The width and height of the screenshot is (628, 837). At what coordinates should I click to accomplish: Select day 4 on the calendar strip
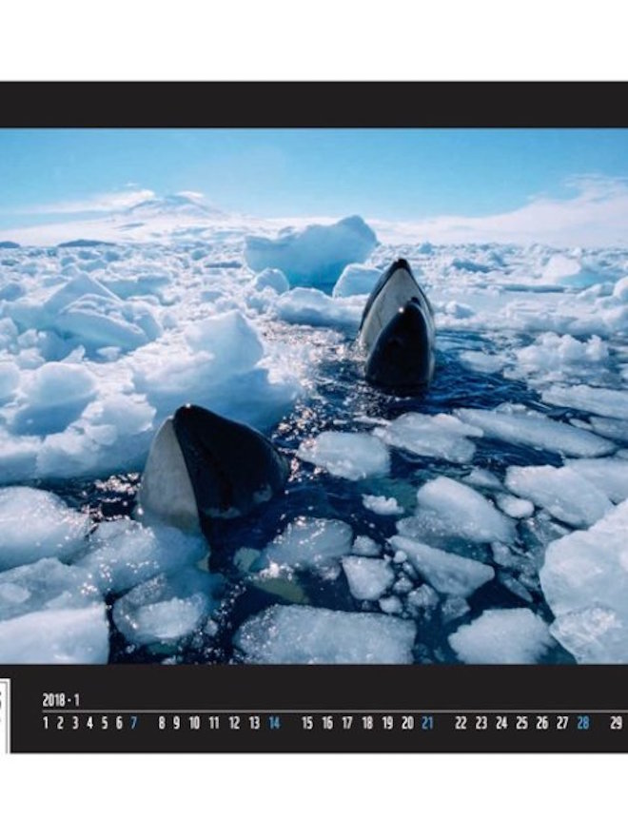89,723
